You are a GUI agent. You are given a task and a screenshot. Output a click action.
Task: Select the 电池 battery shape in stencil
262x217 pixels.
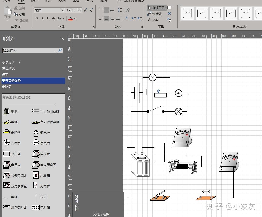[x=10, y=111]
